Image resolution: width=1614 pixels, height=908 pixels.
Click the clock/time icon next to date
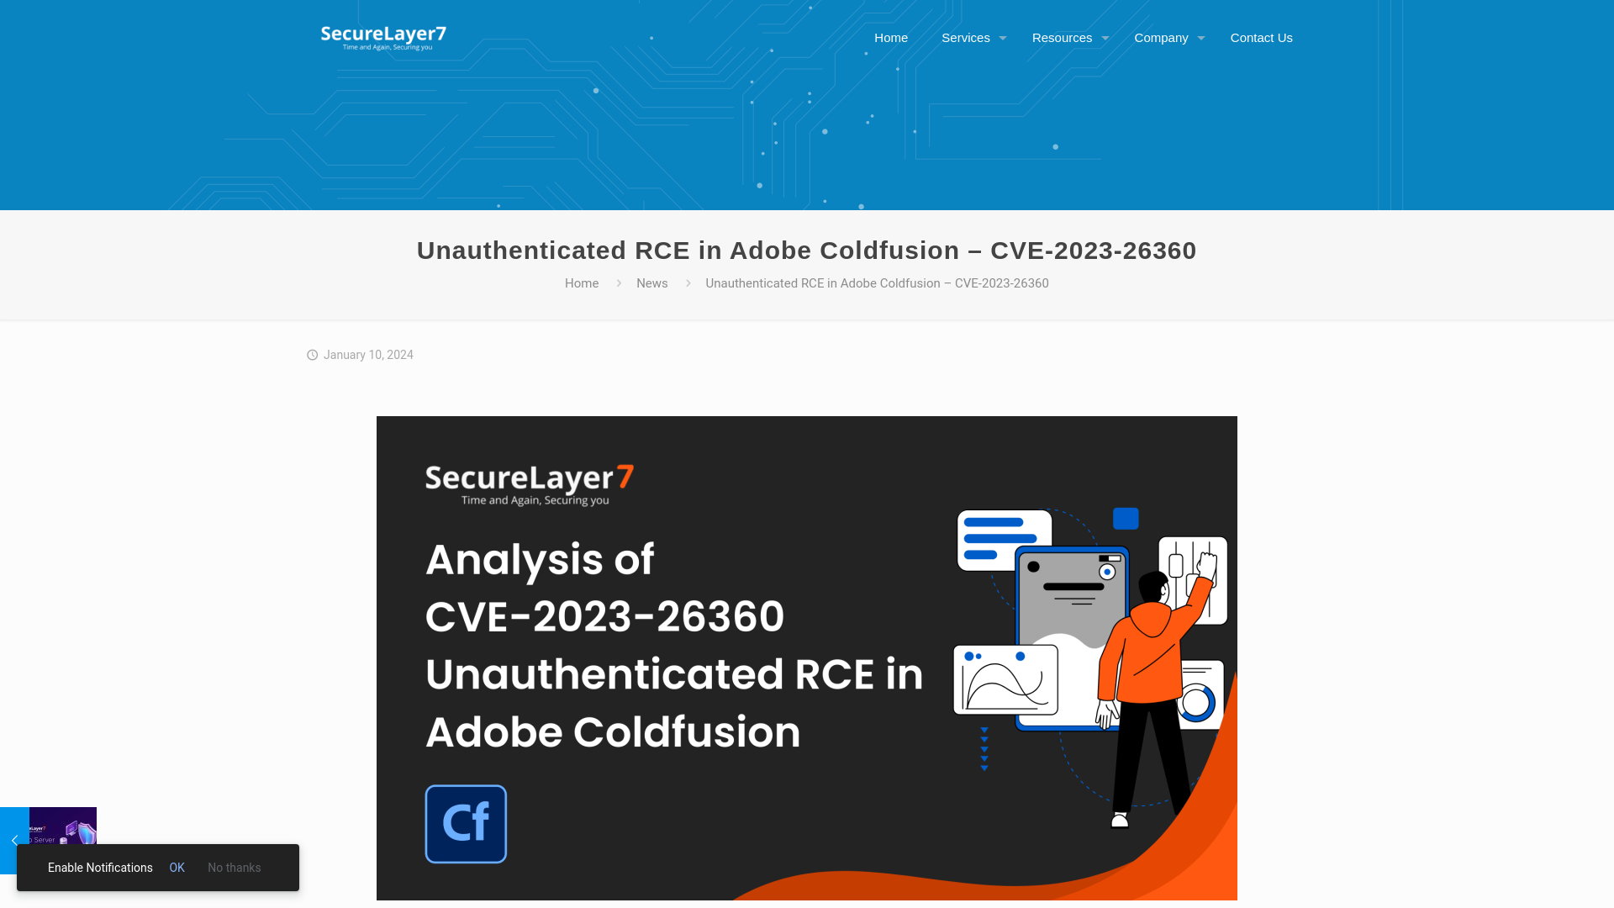[x=312, y=355]
